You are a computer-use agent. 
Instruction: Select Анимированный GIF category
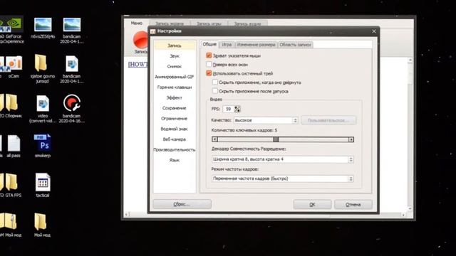pos(175,77)
